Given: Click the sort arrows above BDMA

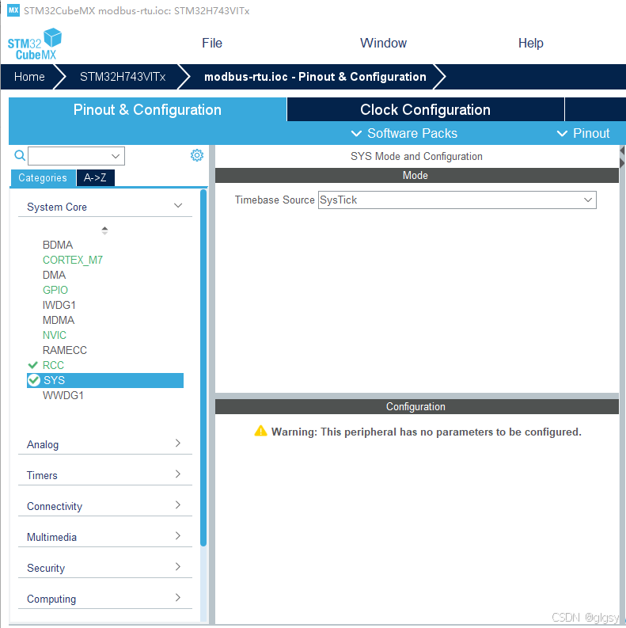Looking at the screenshot, I should tap(104, 230).
